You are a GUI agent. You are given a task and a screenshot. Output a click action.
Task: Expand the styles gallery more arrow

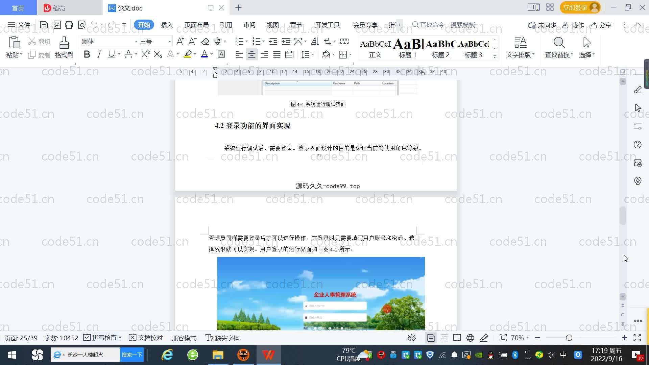pos(495,57)
